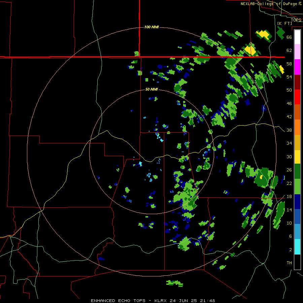Click the 38 value on the scale
This screenshot has height=303, width=303.
289,130
